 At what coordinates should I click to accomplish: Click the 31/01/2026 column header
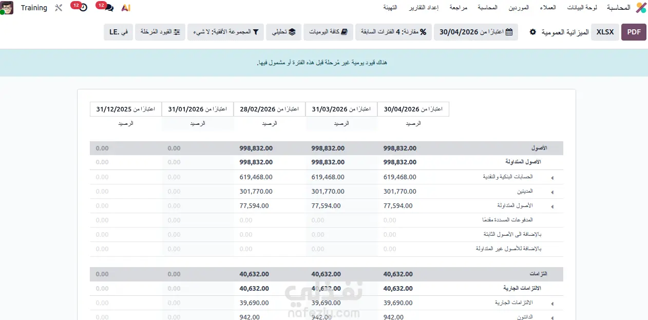198,109
